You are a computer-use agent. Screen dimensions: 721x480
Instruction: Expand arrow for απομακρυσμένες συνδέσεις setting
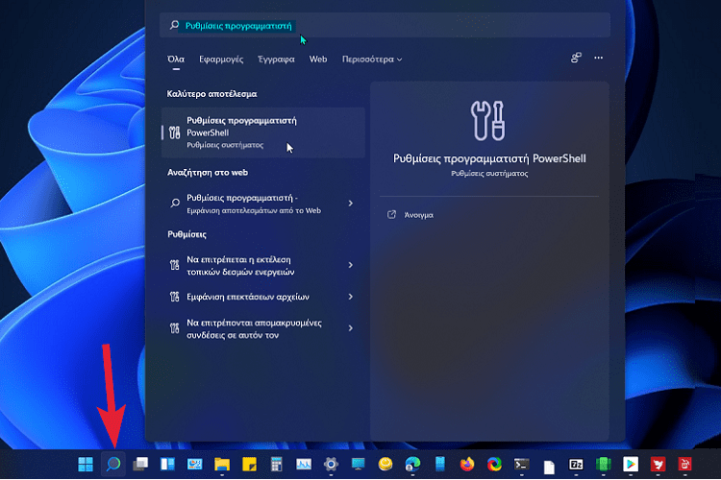(x=350, y=328)
